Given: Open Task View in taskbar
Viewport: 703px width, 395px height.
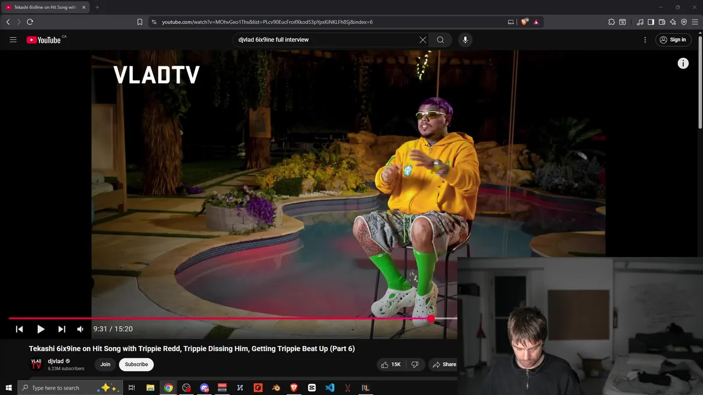Looking at the screenshot, I should [132, 388].
